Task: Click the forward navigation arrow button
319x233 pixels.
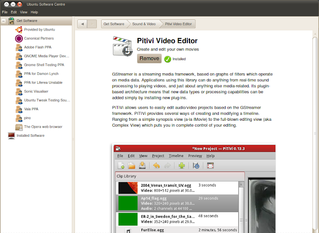Action: (x=92, y=24)
